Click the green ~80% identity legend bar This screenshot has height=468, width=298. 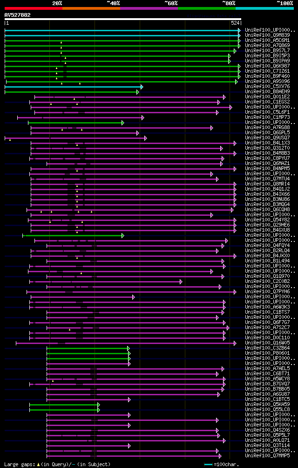[x=207, y=8]
